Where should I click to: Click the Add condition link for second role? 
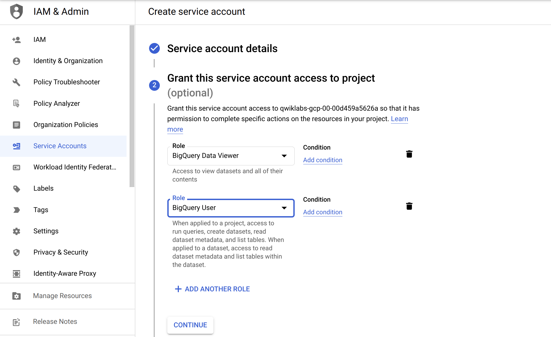[x=322, y=212]
